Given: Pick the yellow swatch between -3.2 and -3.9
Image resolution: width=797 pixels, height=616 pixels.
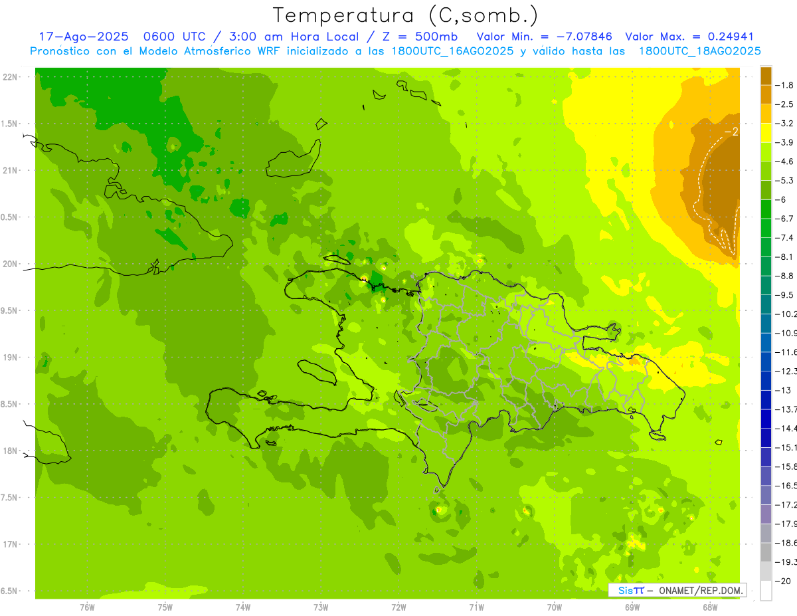Looking at the screenshot, I should 766,133.
